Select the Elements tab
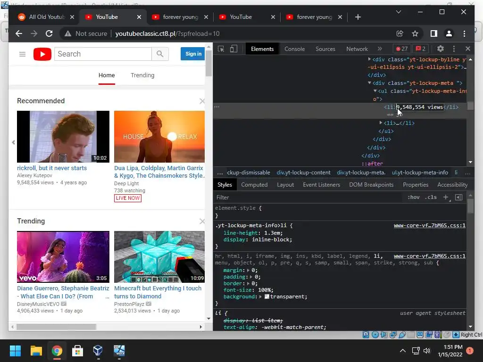The image size is (483, 362). pos(262,49)
